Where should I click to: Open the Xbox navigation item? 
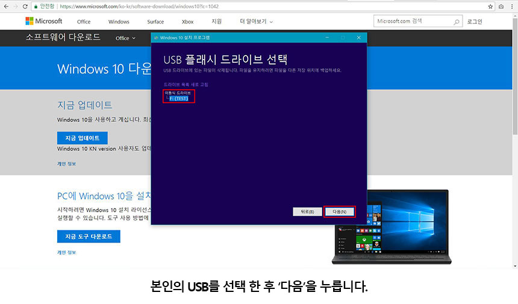187,22
